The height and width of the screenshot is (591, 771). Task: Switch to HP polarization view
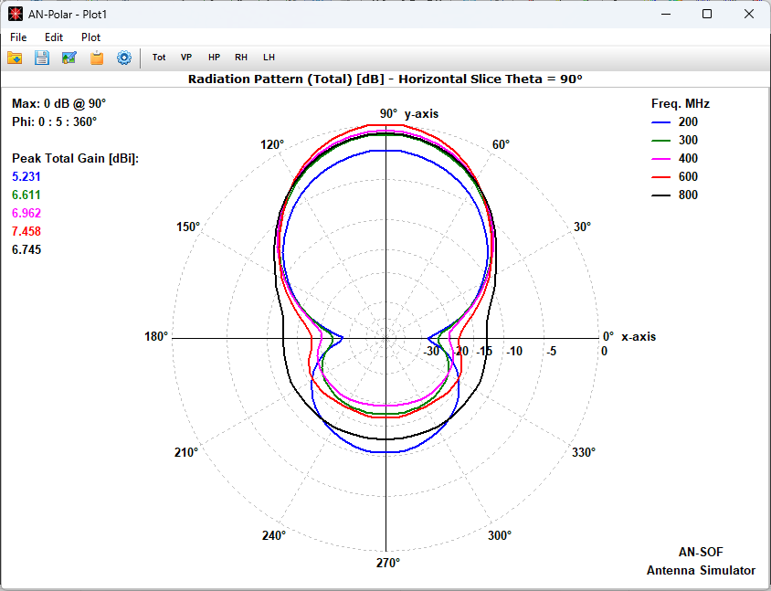coord(214,57)
